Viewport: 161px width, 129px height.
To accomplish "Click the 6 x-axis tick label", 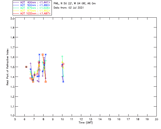I will [25, 119].
